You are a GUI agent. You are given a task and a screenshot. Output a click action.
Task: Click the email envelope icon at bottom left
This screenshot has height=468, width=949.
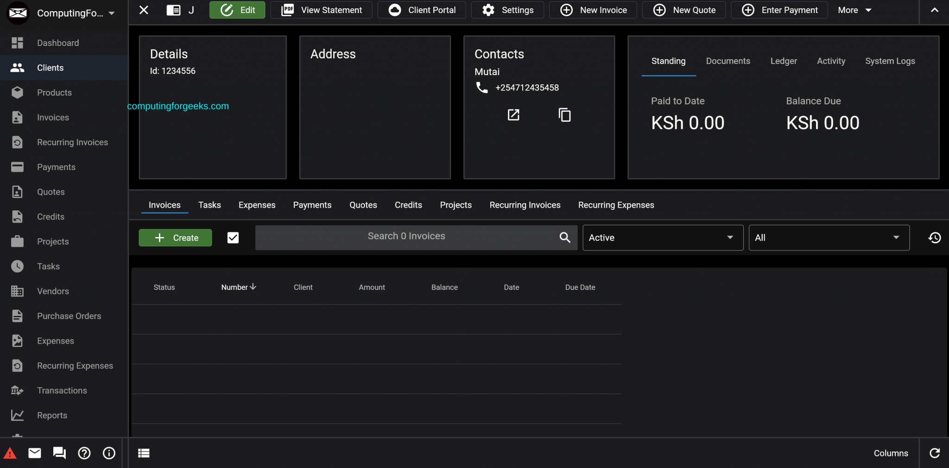(x=34, y=453)
